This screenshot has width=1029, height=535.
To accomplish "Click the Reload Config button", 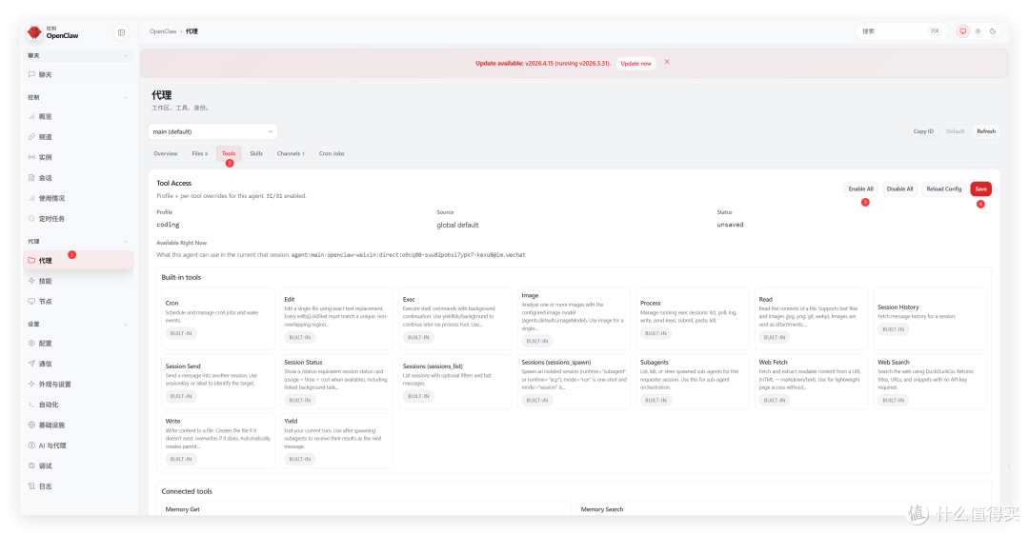I will [x=943, y=188].
